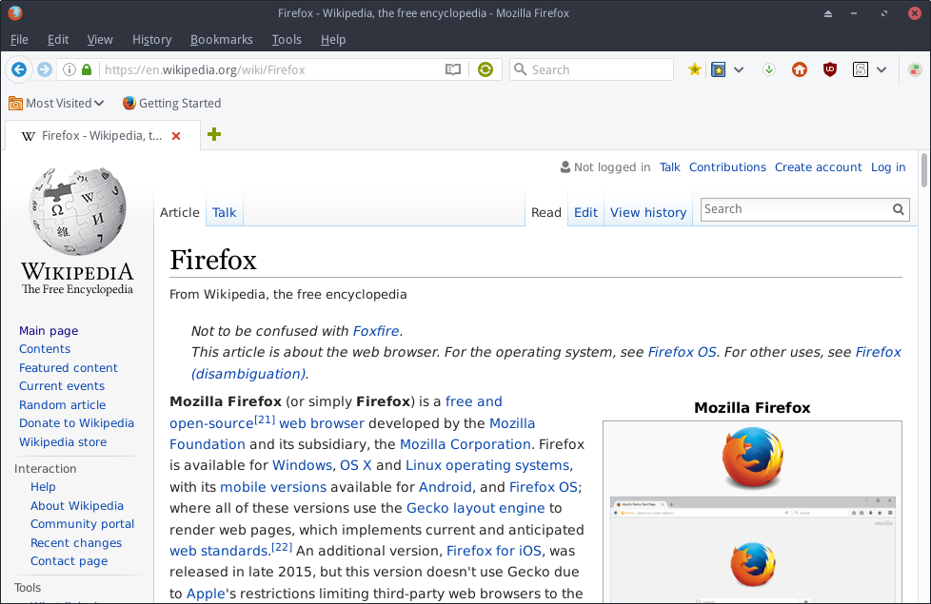Viewport: 931px width, 604px height.
Task: Expand the browser overflow menu chevron
Action: [881, 69]
